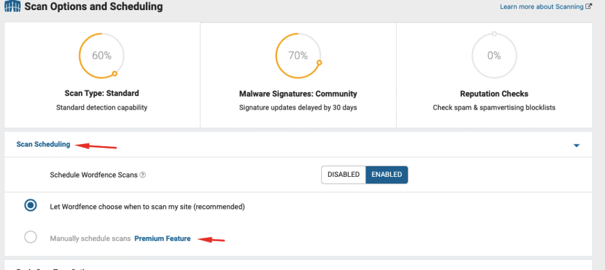Click the 70% Malware Signatures circle gauge
The height and width of the screenshot is (270, 605).
coord(298,55)
